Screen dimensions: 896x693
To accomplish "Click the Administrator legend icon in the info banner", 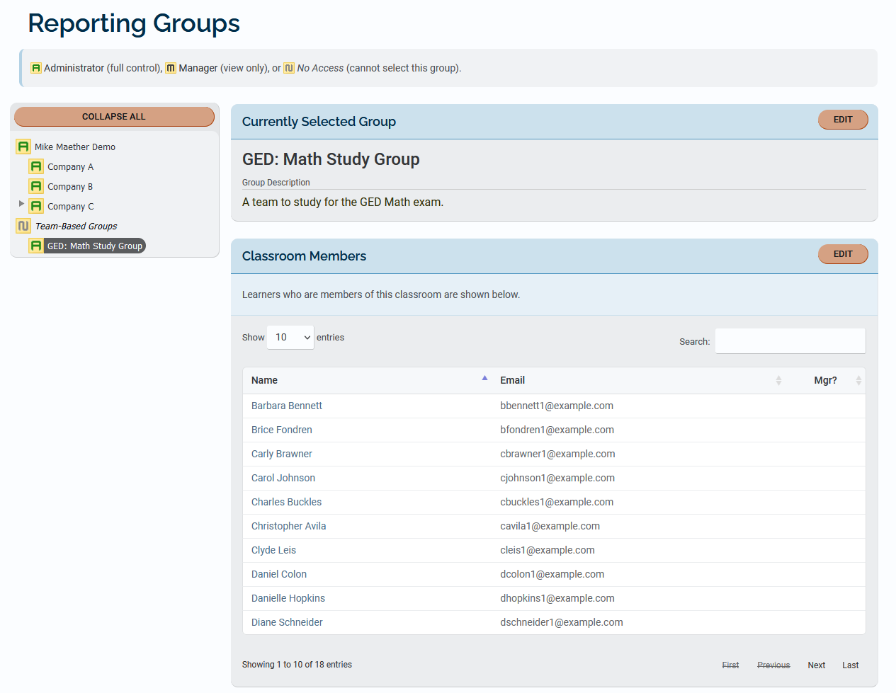I will point(36,68).
